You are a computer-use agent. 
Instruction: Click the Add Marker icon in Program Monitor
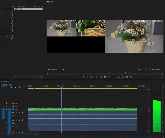tap(83, 77)
